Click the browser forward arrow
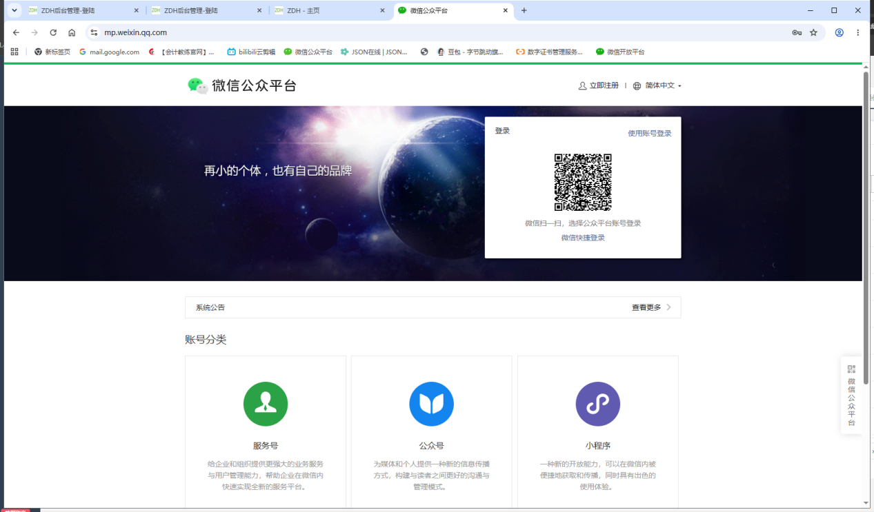The width and height of the screenshot is (874, 512). pos(34,32)
